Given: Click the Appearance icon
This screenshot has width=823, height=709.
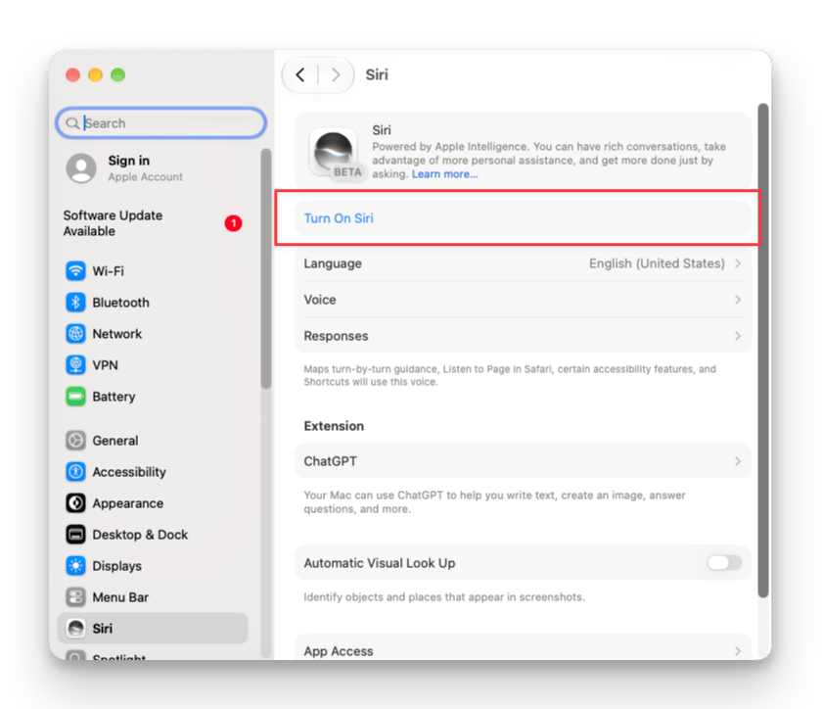Looking at the screenshot, I should pos(75,503).
